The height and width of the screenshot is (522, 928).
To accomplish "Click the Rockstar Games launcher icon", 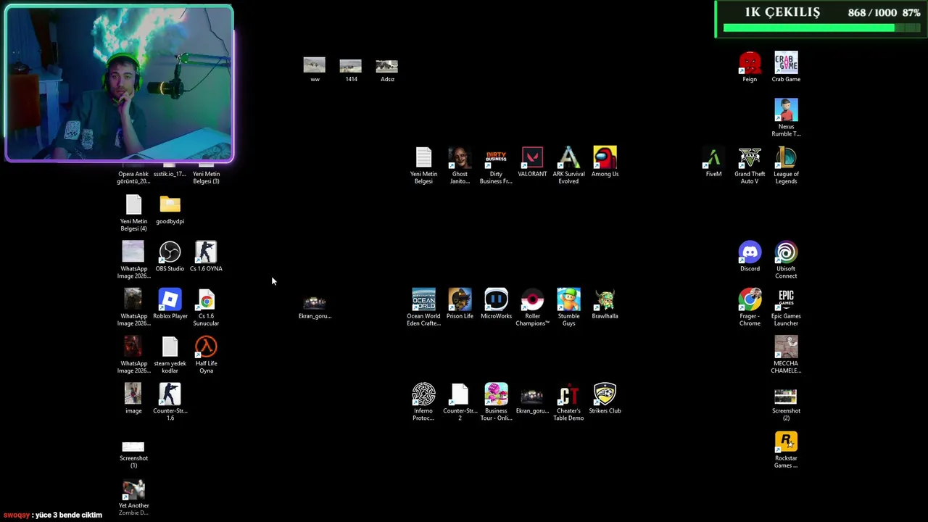I will [x=786, y=442].
